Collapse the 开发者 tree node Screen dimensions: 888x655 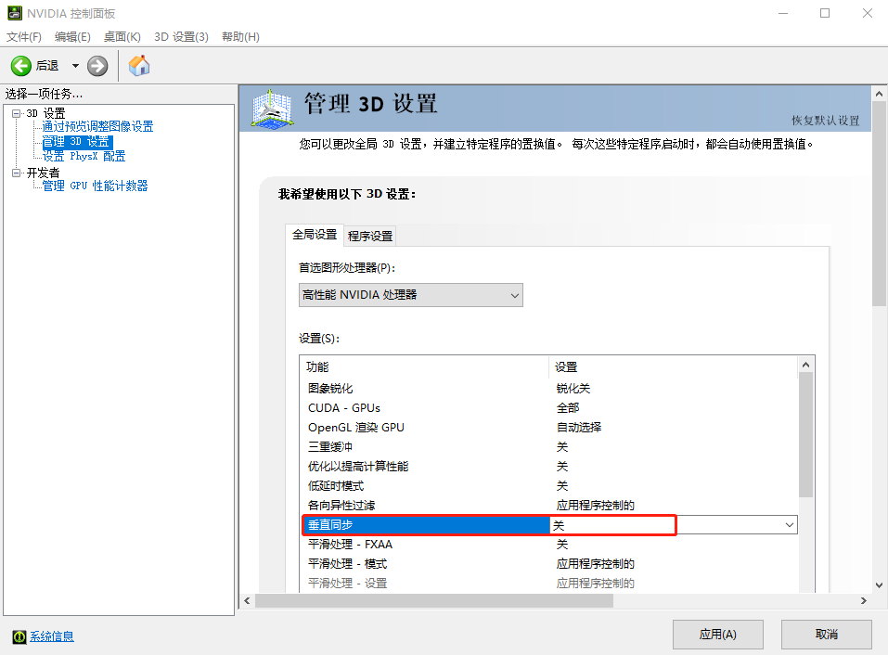(x=16, y=173)
